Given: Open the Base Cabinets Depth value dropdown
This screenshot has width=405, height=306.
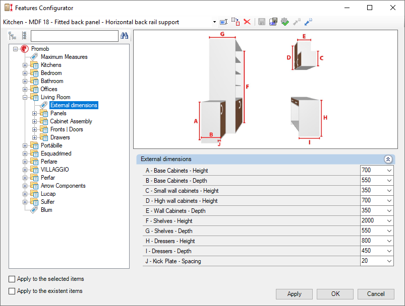Looking at the screenshot, I should (x=389, y=181).
